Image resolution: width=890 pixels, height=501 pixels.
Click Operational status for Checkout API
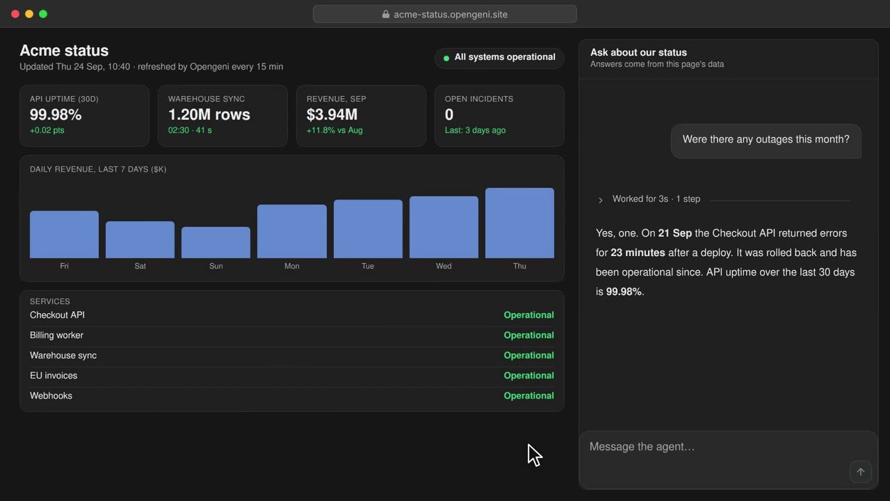pos(528,315)
